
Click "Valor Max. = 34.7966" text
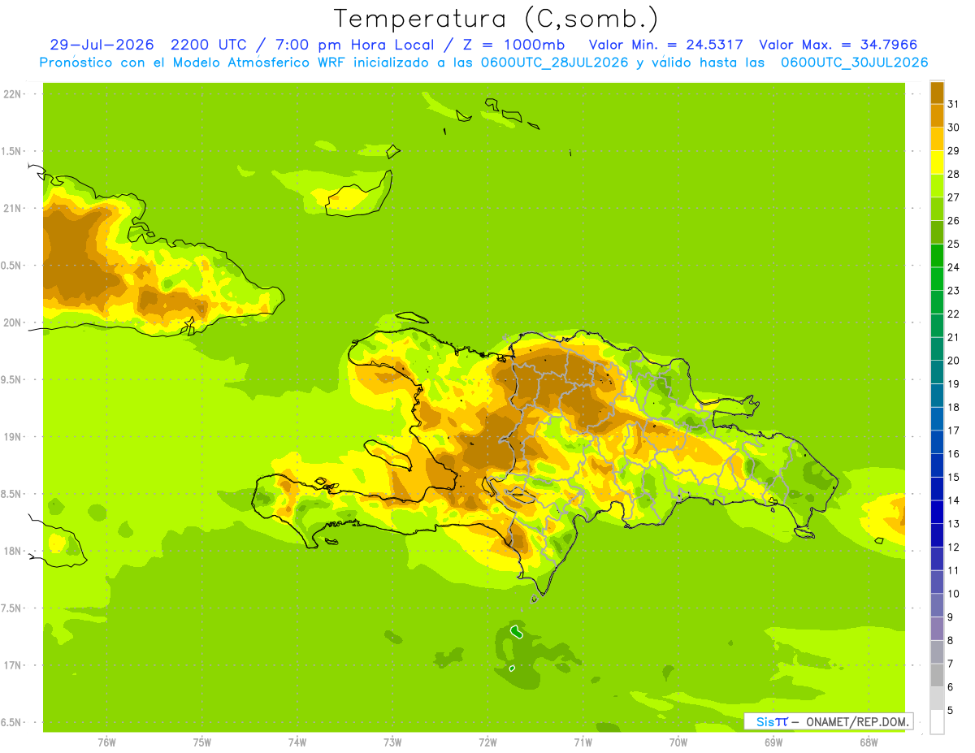click(x=838, y=45)
